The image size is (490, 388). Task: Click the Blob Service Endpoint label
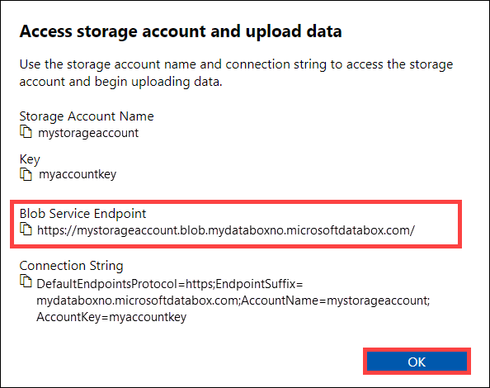82,214
